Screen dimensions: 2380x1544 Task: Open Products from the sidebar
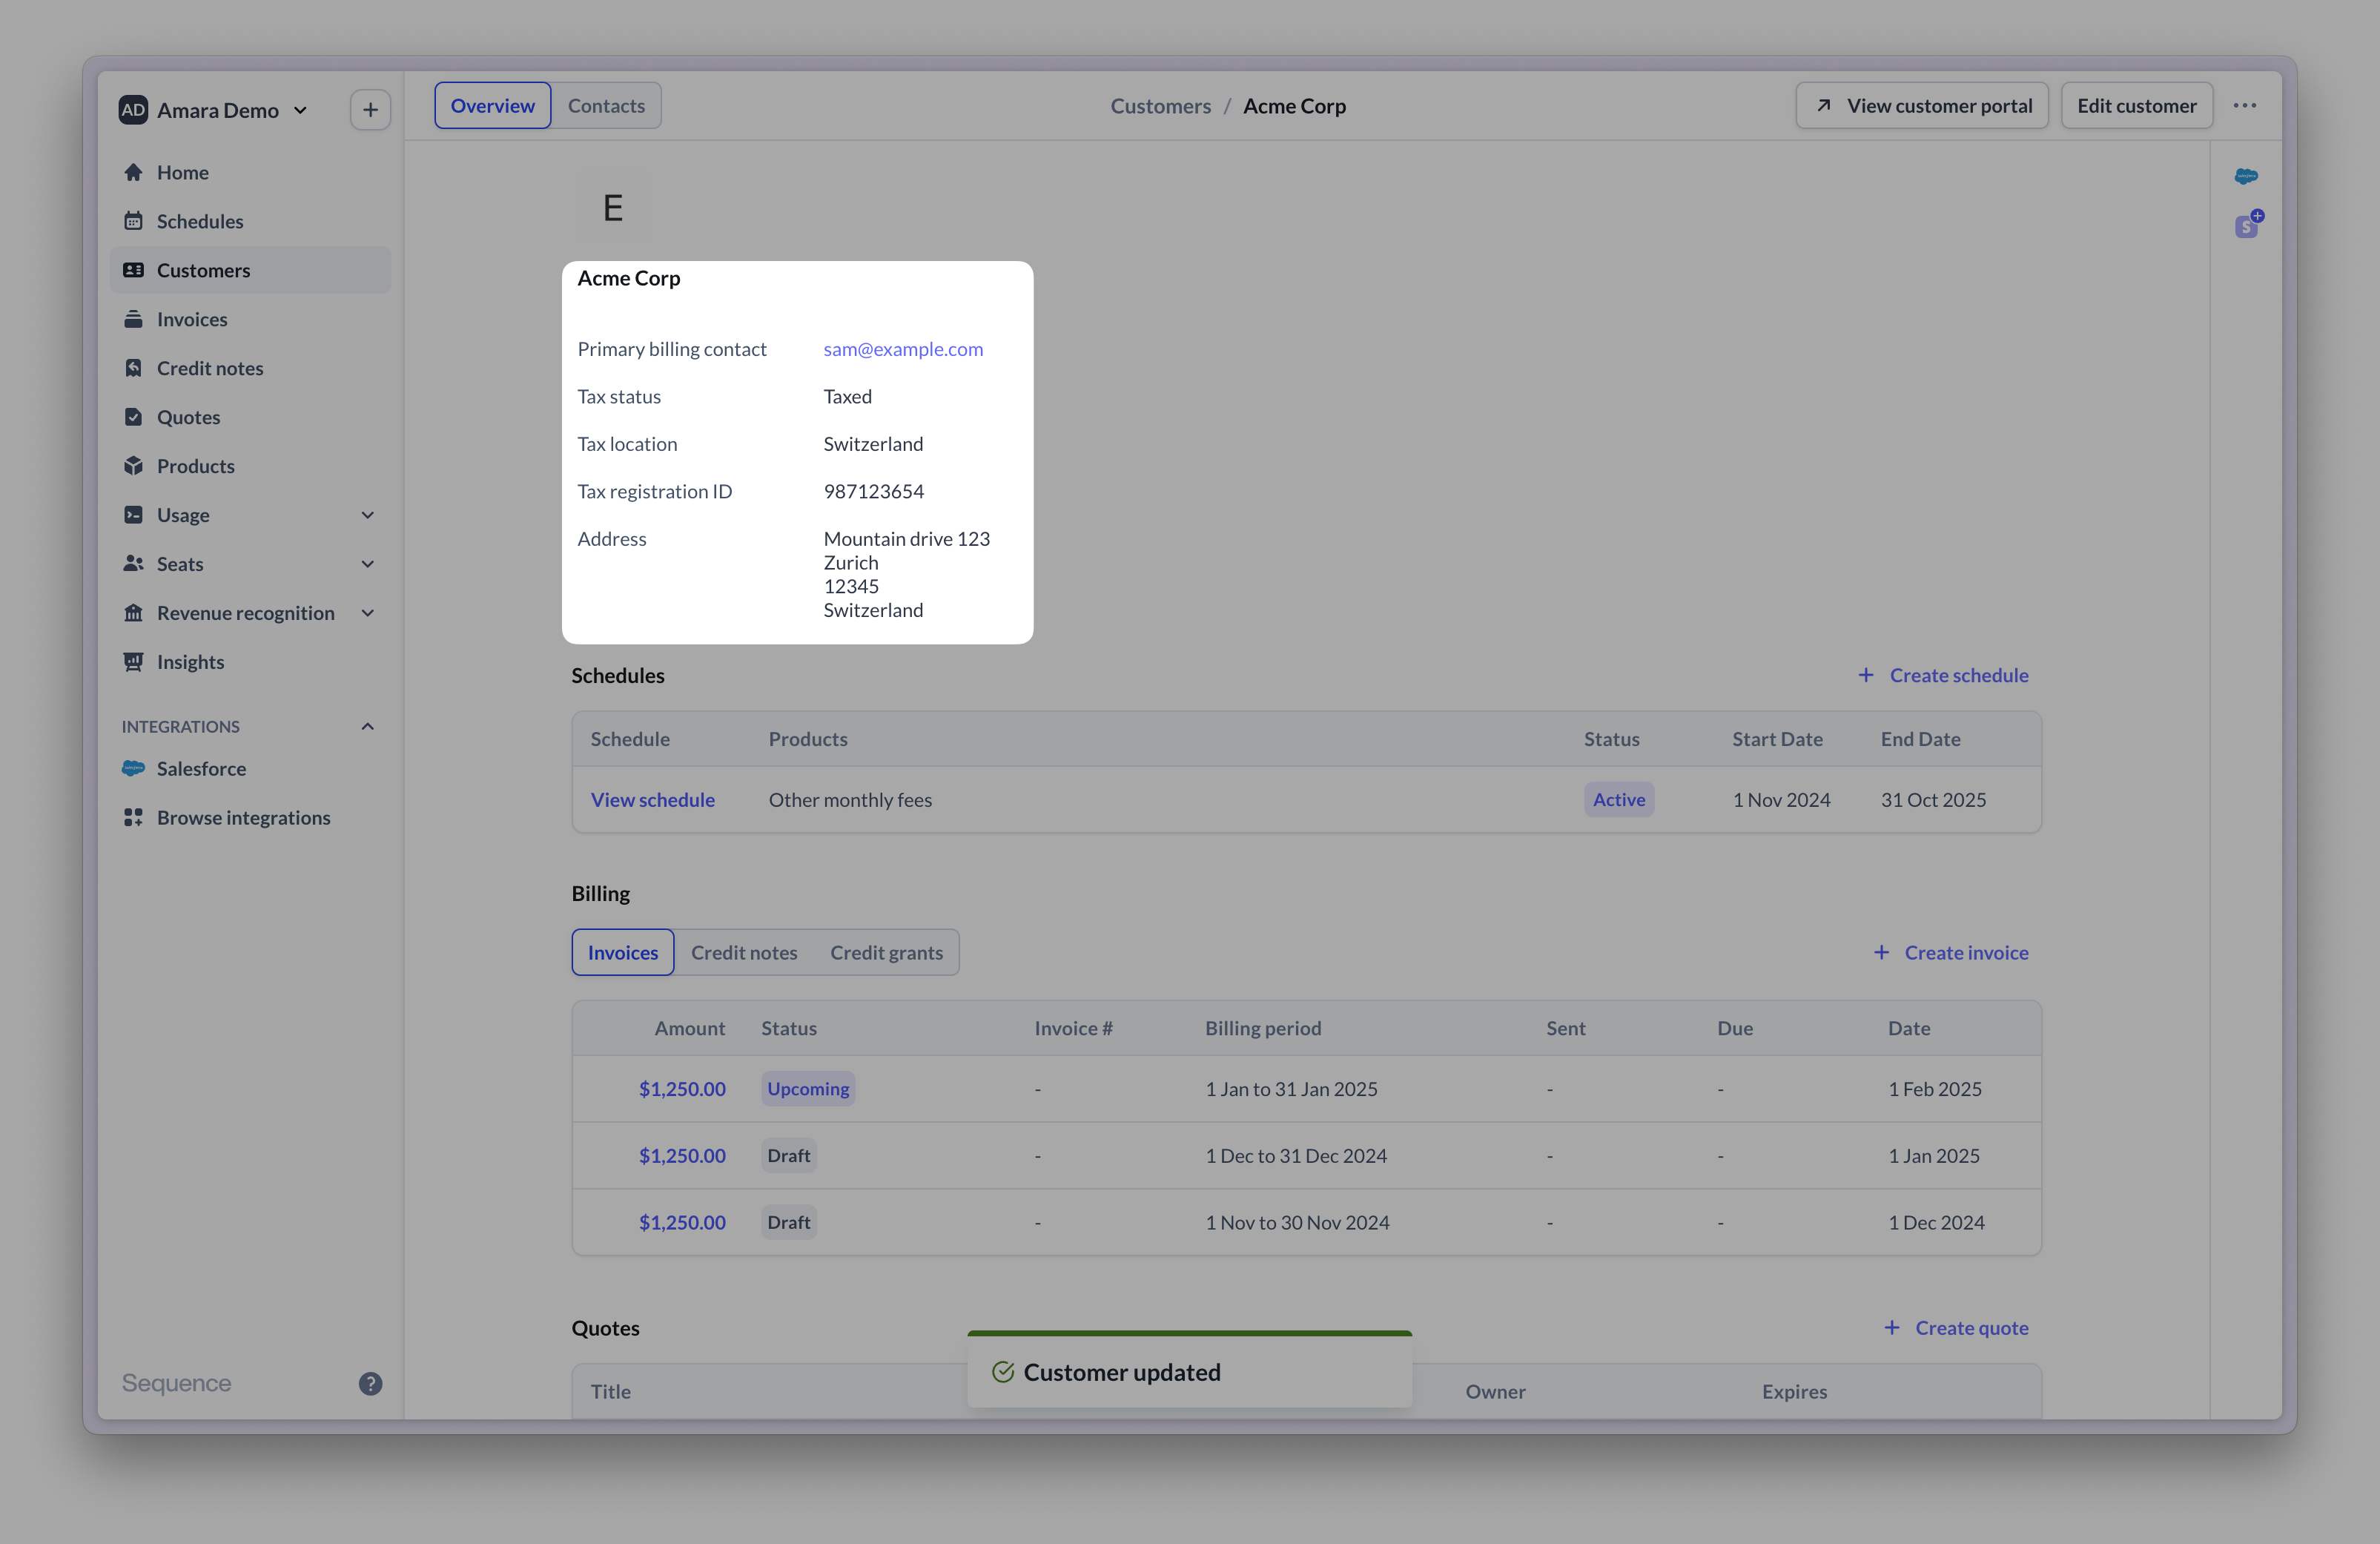tap(250, 466)
